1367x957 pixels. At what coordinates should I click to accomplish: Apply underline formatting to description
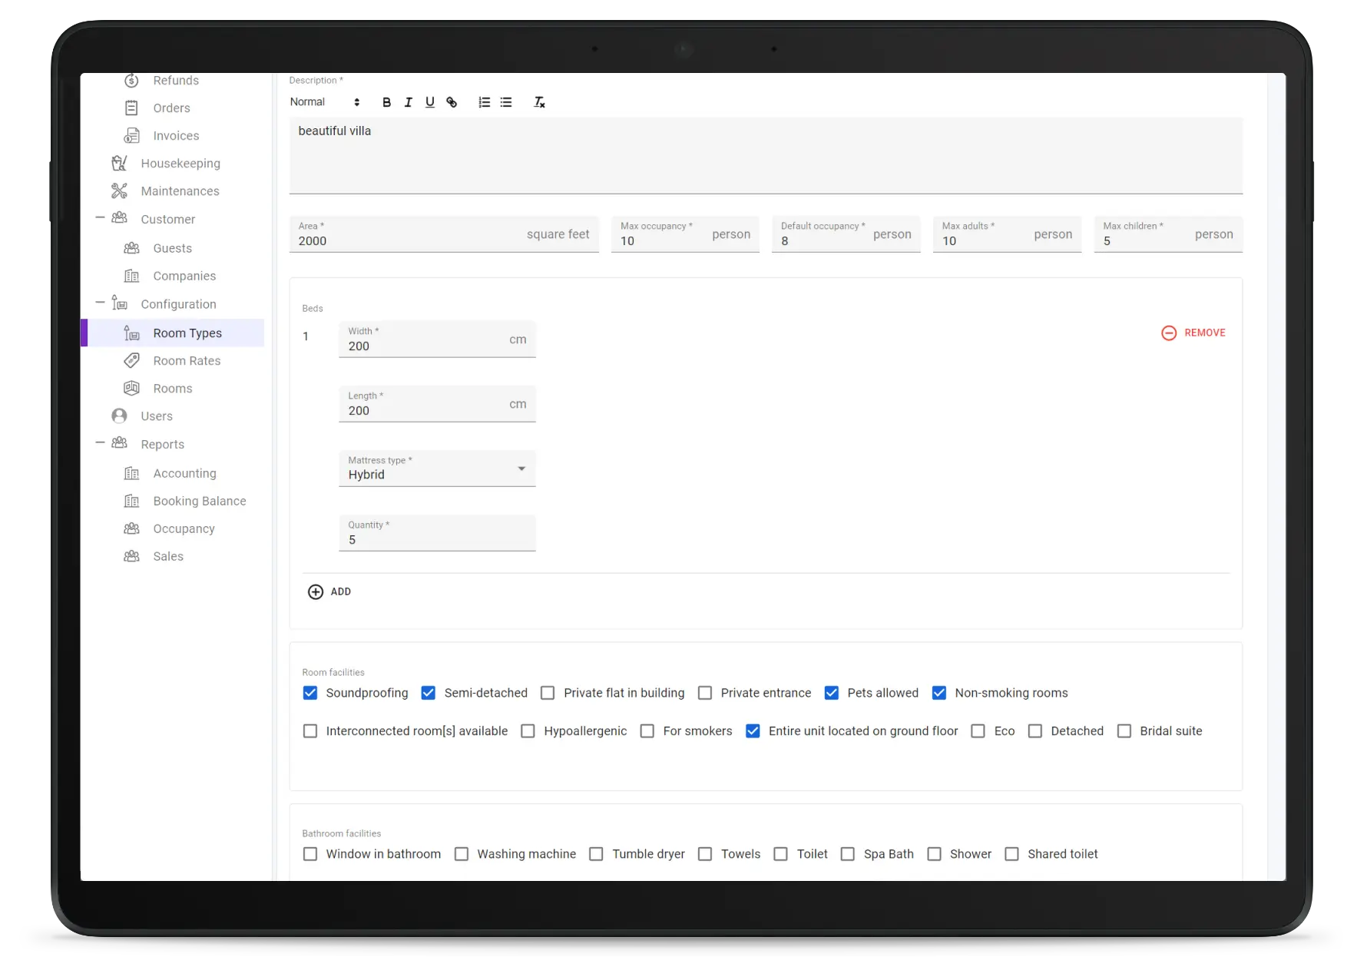pos(429,102)
